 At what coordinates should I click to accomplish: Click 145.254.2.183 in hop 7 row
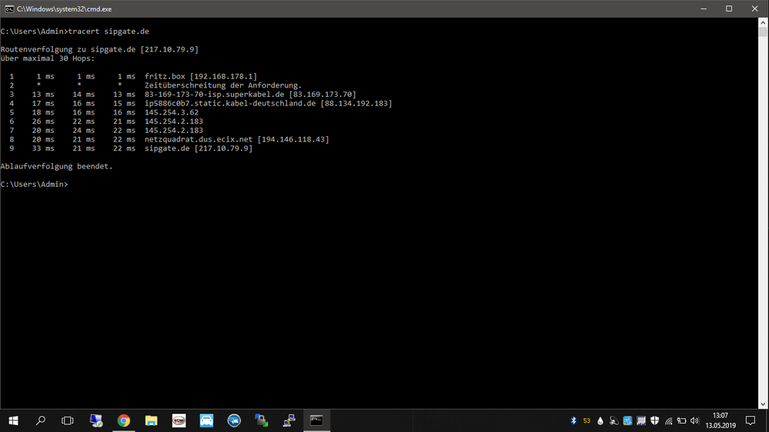[174, 130]
